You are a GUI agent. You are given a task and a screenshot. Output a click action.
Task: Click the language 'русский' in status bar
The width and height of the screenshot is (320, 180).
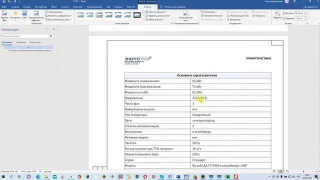point(48,171)
